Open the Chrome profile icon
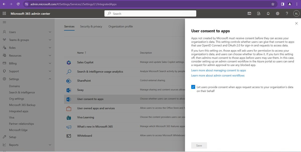The width and height of the screenshot is (301, 152). point(290,4)
